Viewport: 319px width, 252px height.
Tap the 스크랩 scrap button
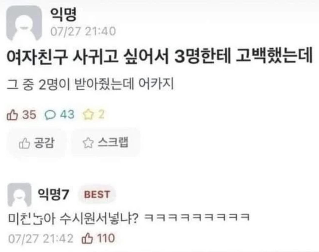[x=106, y=142]
